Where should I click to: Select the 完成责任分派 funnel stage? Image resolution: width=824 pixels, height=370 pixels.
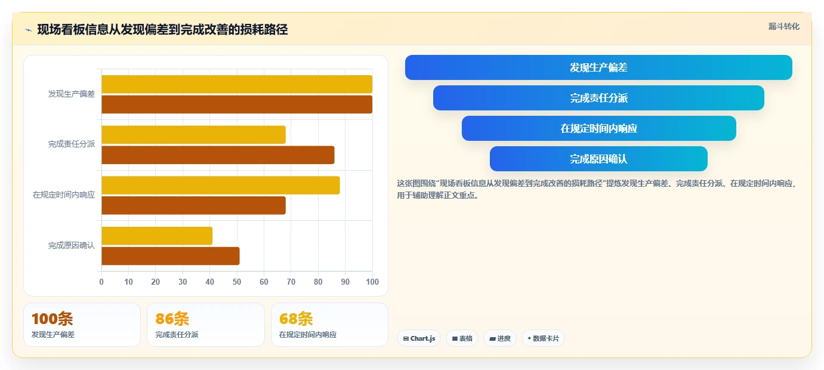coord(598,98)
